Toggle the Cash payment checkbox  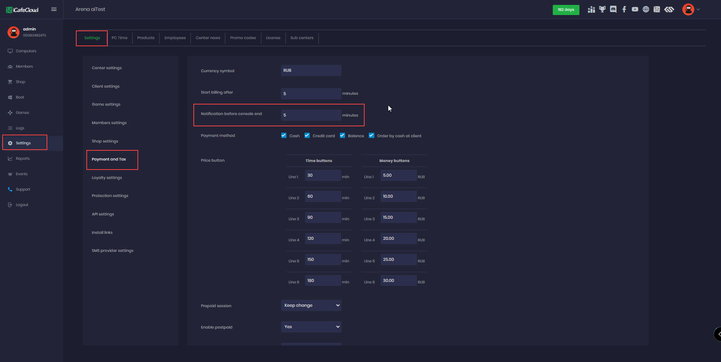coord(284,136)
